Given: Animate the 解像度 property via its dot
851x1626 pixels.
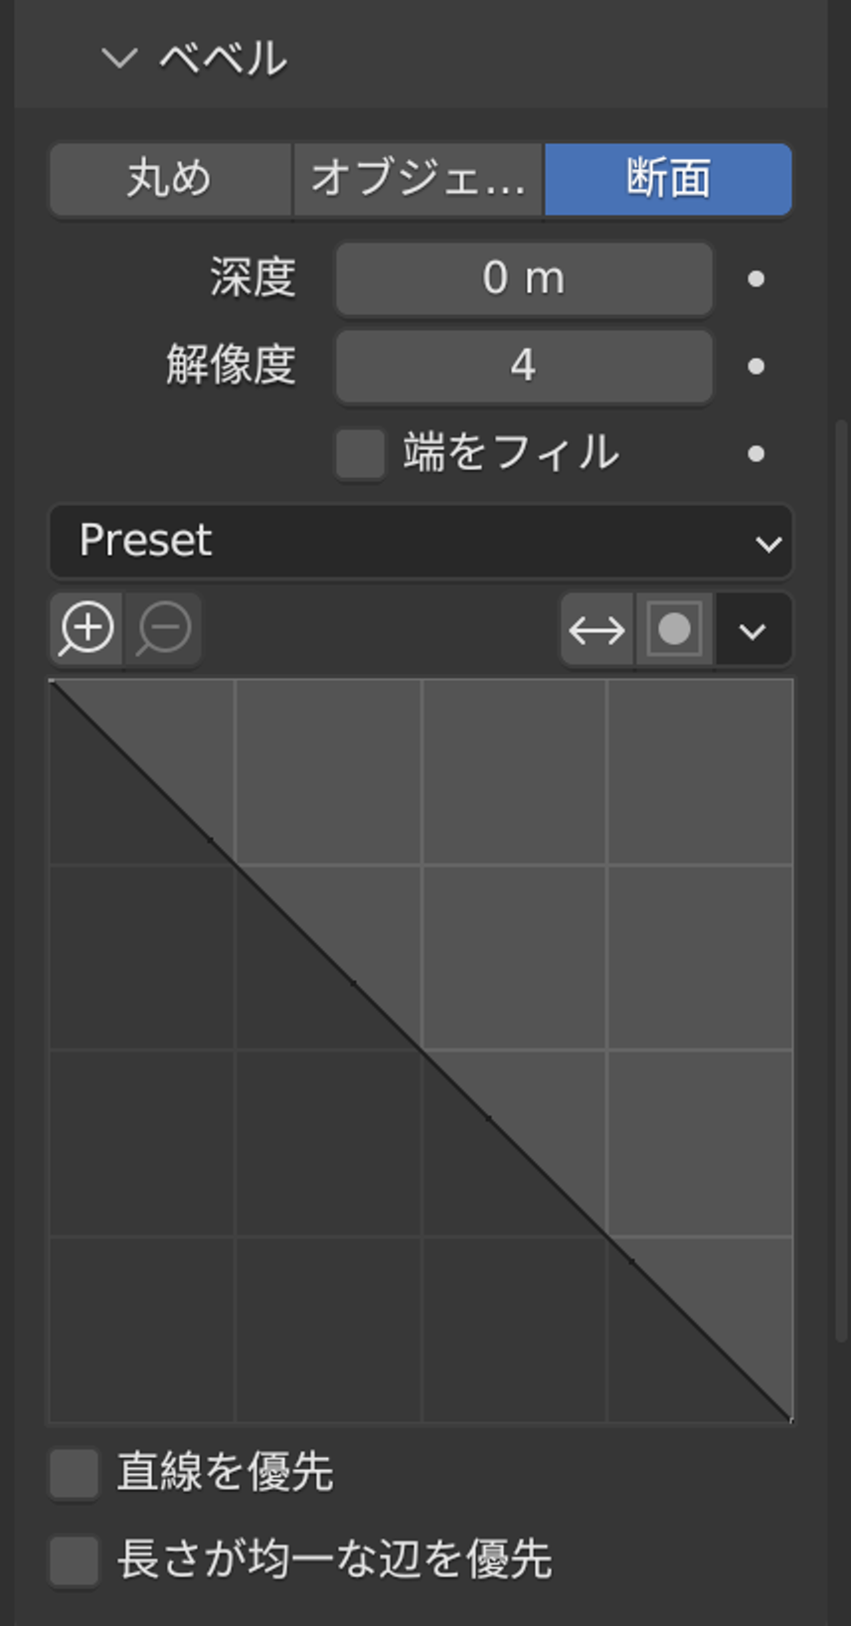Looking at the screenshot, I should (756, 367).
